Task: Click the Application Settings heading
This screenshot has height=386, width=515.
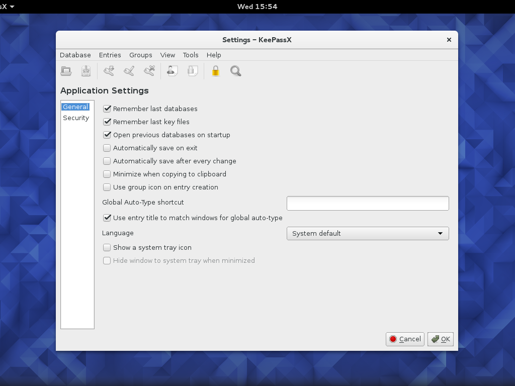Action: (x=105, y=90)
